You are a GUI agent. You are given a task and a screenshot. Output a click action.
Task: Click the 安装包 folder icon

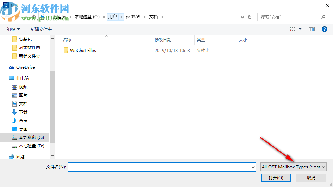coord(14,39)
